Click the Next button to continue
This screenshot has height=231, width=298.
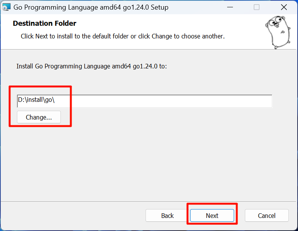tap(212, 216)
